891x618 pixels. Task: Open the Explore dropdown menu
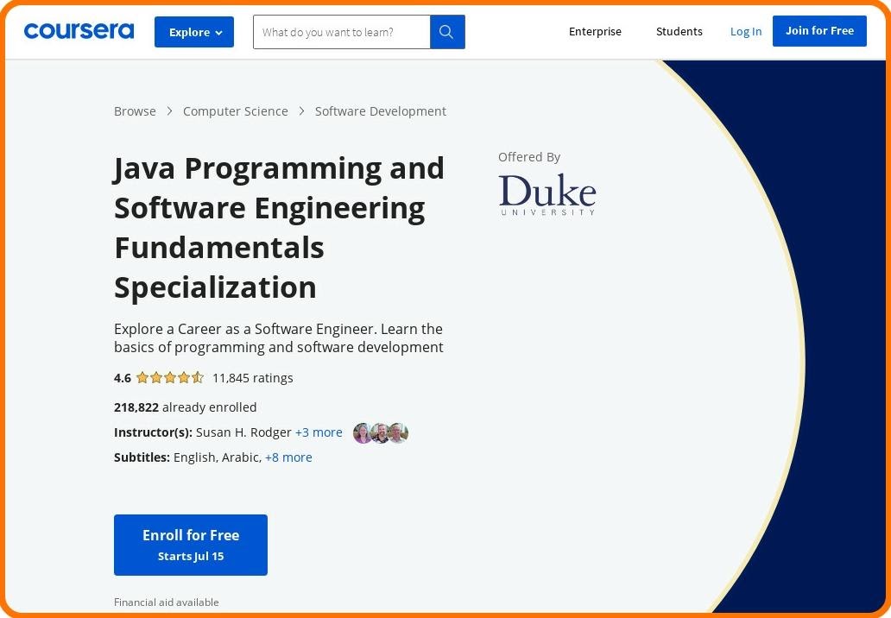tap(194, 32)
